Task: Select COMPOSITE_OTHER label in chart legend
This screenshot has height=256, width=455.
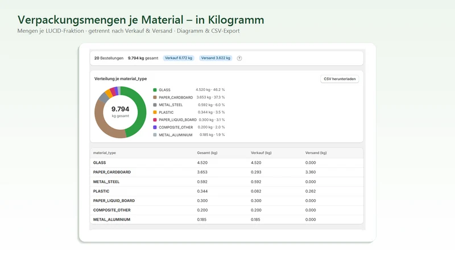Action: [x=176, y=127]
